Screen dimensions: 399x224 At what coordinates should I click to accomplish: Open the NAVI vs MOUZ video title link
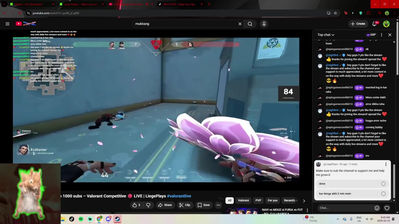click(x=282, y=212)
